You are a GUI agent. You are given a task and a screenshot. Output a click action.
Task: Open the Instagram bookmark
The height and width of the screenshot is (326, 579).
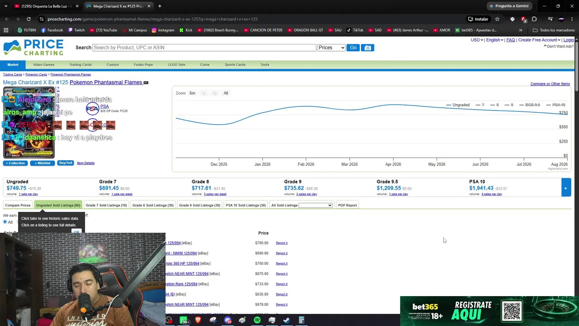pos(163,30)
